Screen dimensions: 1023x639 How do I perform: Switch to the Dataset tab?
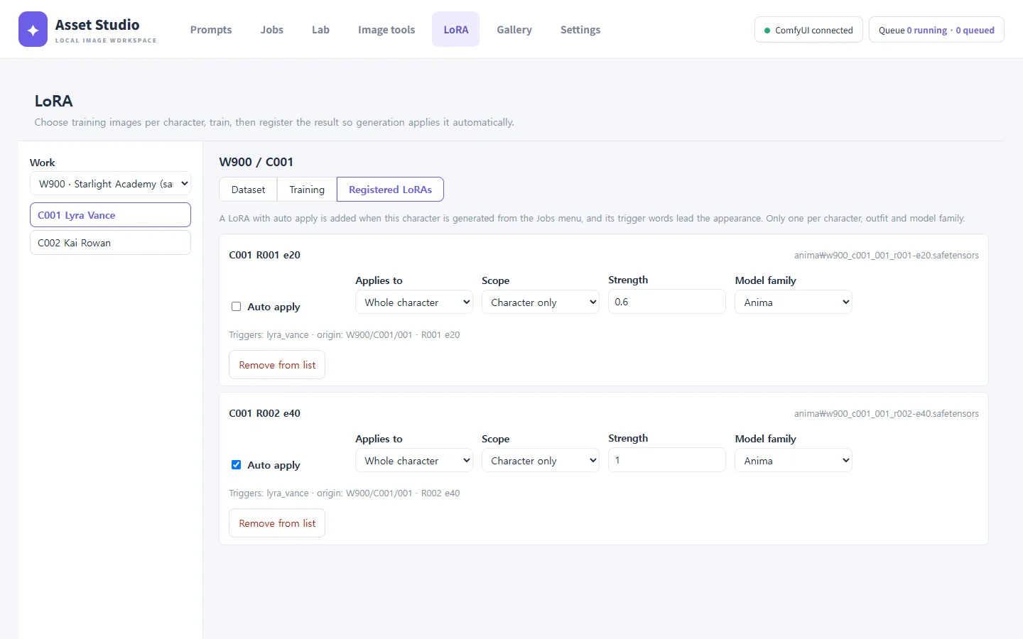click(x=248, y=190)
